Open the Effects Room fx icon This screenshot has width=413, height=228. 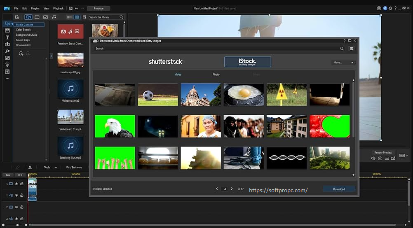coord(7,51)
